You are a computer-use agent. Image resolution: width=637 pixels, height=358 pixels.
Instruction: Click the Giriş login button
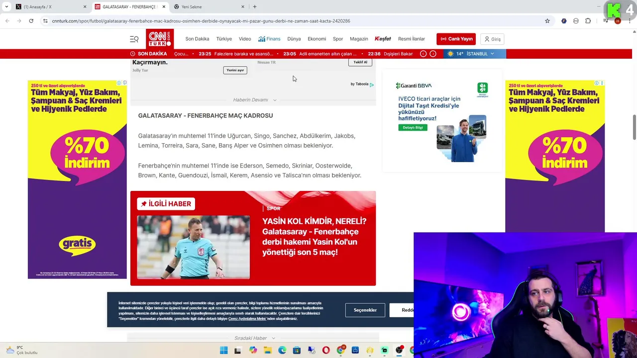492,39
